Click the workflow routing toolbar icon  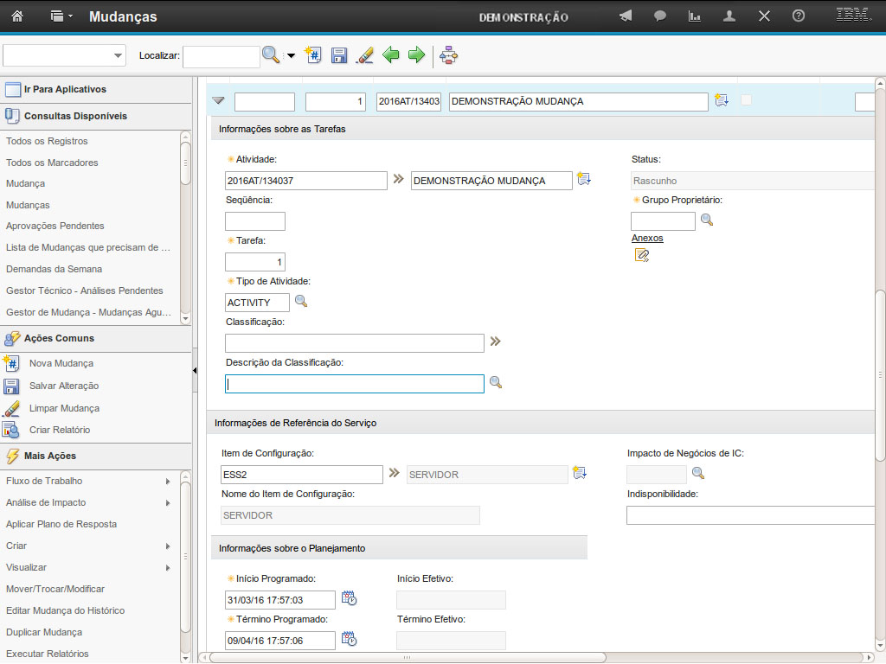coord(448,55)
